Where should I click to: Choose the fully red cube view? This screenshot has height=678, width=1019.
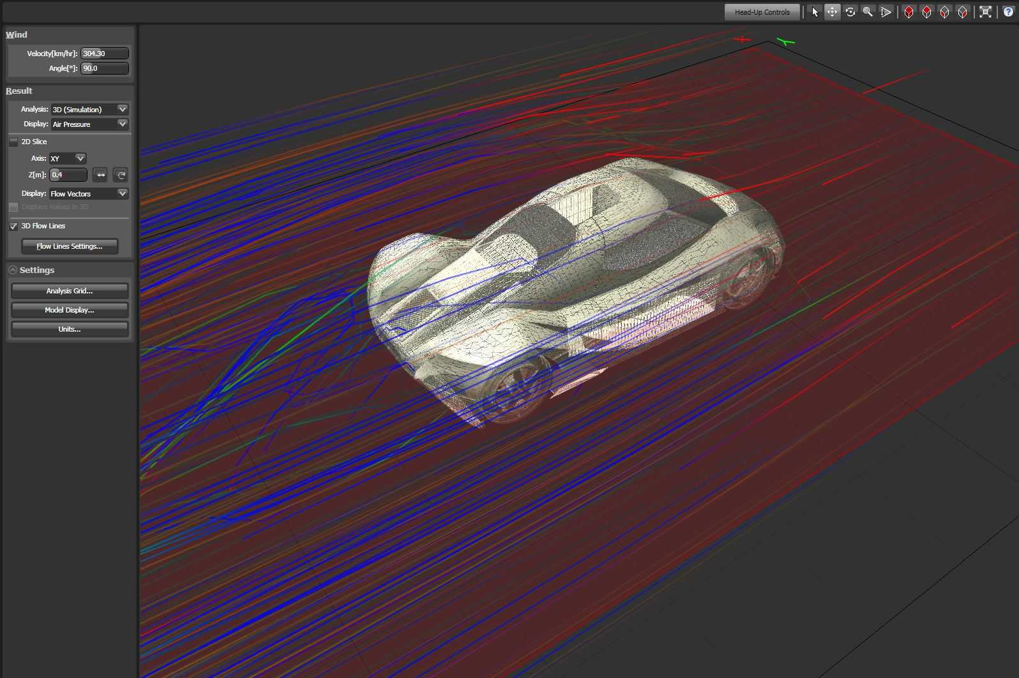(x=909, y=12)
